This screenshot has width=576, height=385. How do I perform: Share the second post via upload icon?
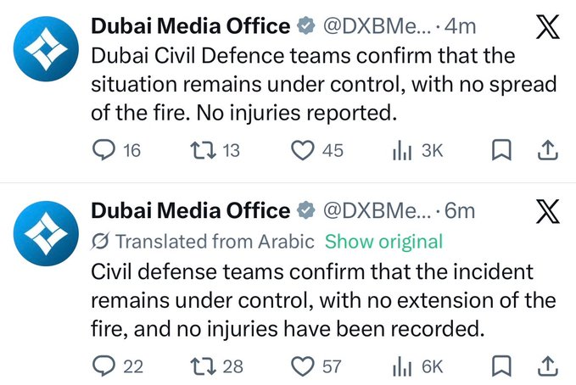coord(548,365)
